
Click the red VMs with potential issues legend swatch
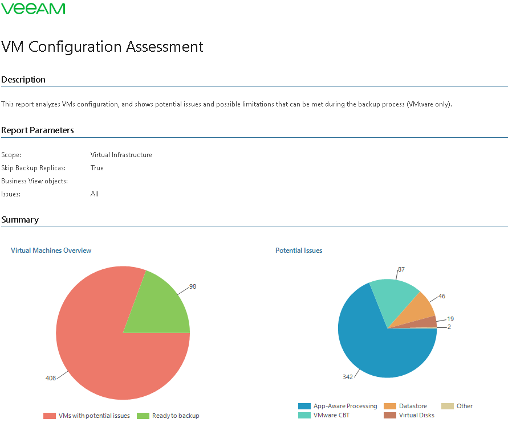[50, 416]
